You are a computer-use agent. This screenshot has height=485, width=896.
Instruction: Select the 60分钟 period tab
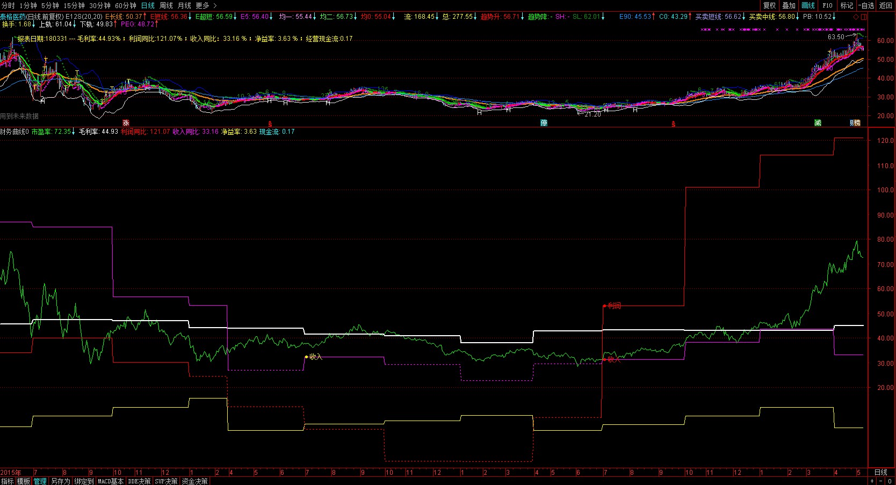pos(126,5)
